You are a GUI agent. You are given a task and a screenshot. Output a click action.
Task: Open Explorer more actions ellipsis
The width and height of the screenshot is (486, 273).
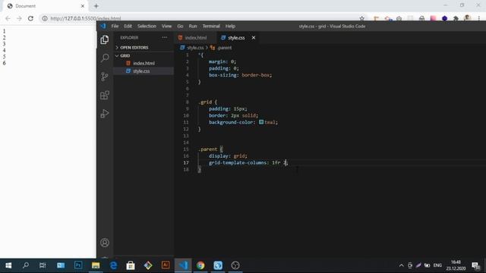click(x=165, y=37)
